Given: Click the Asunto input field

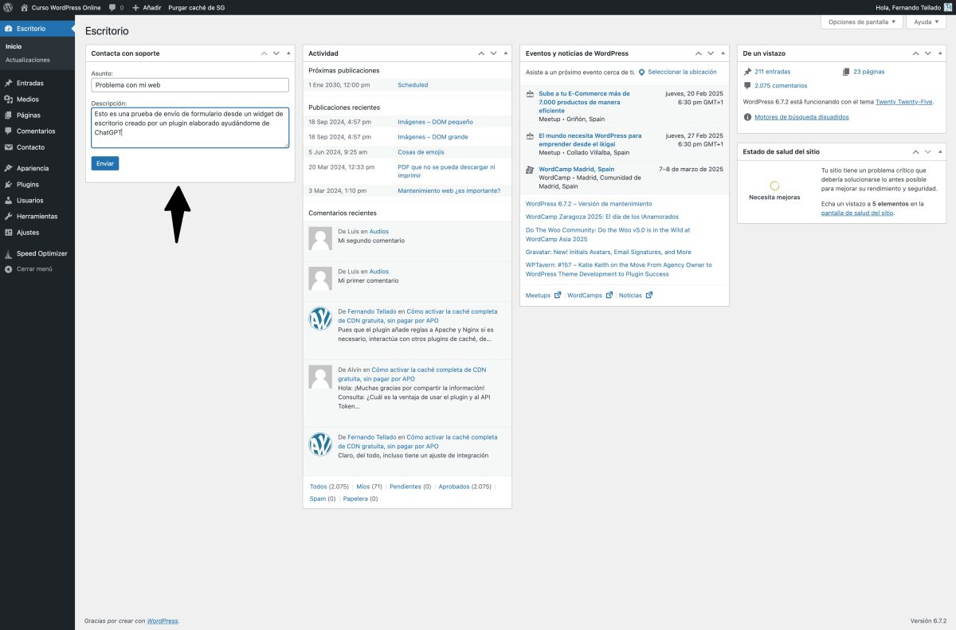Looking at the screenshot, I should tap(190, 84).
